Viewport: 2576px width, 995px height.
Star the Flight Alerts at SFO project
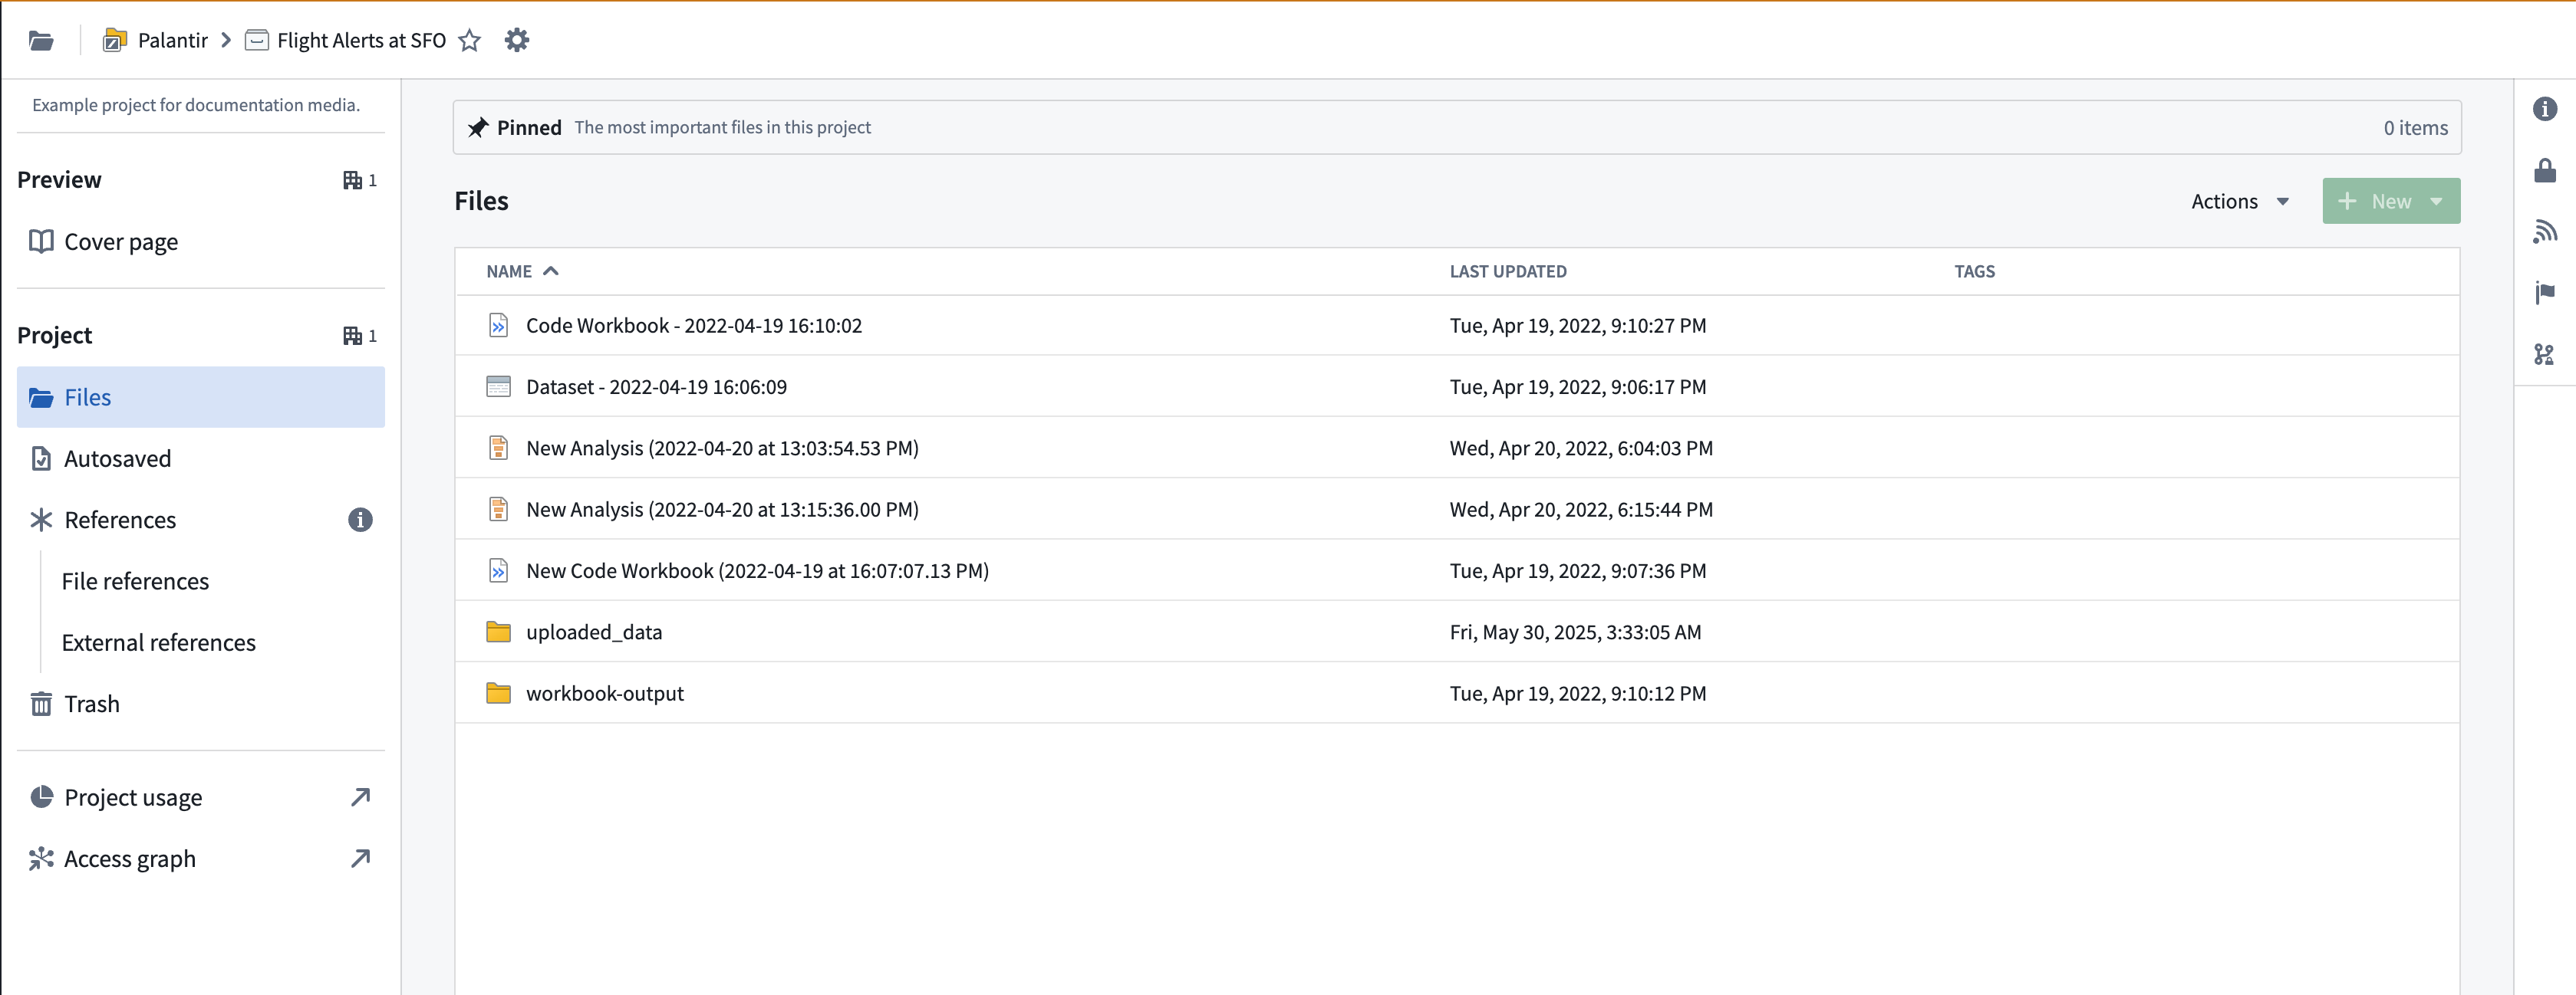point(469,40)
